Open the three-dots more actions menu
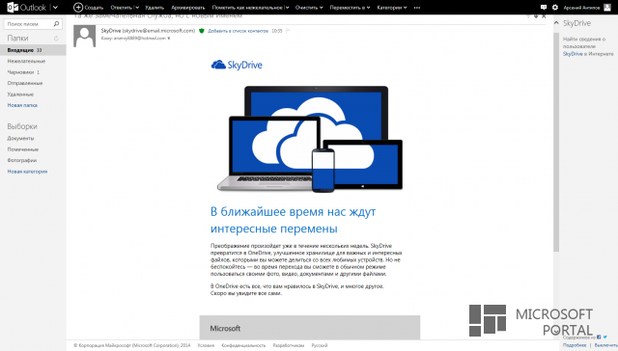This screenshot has width=618, height=351. point(417,8)
